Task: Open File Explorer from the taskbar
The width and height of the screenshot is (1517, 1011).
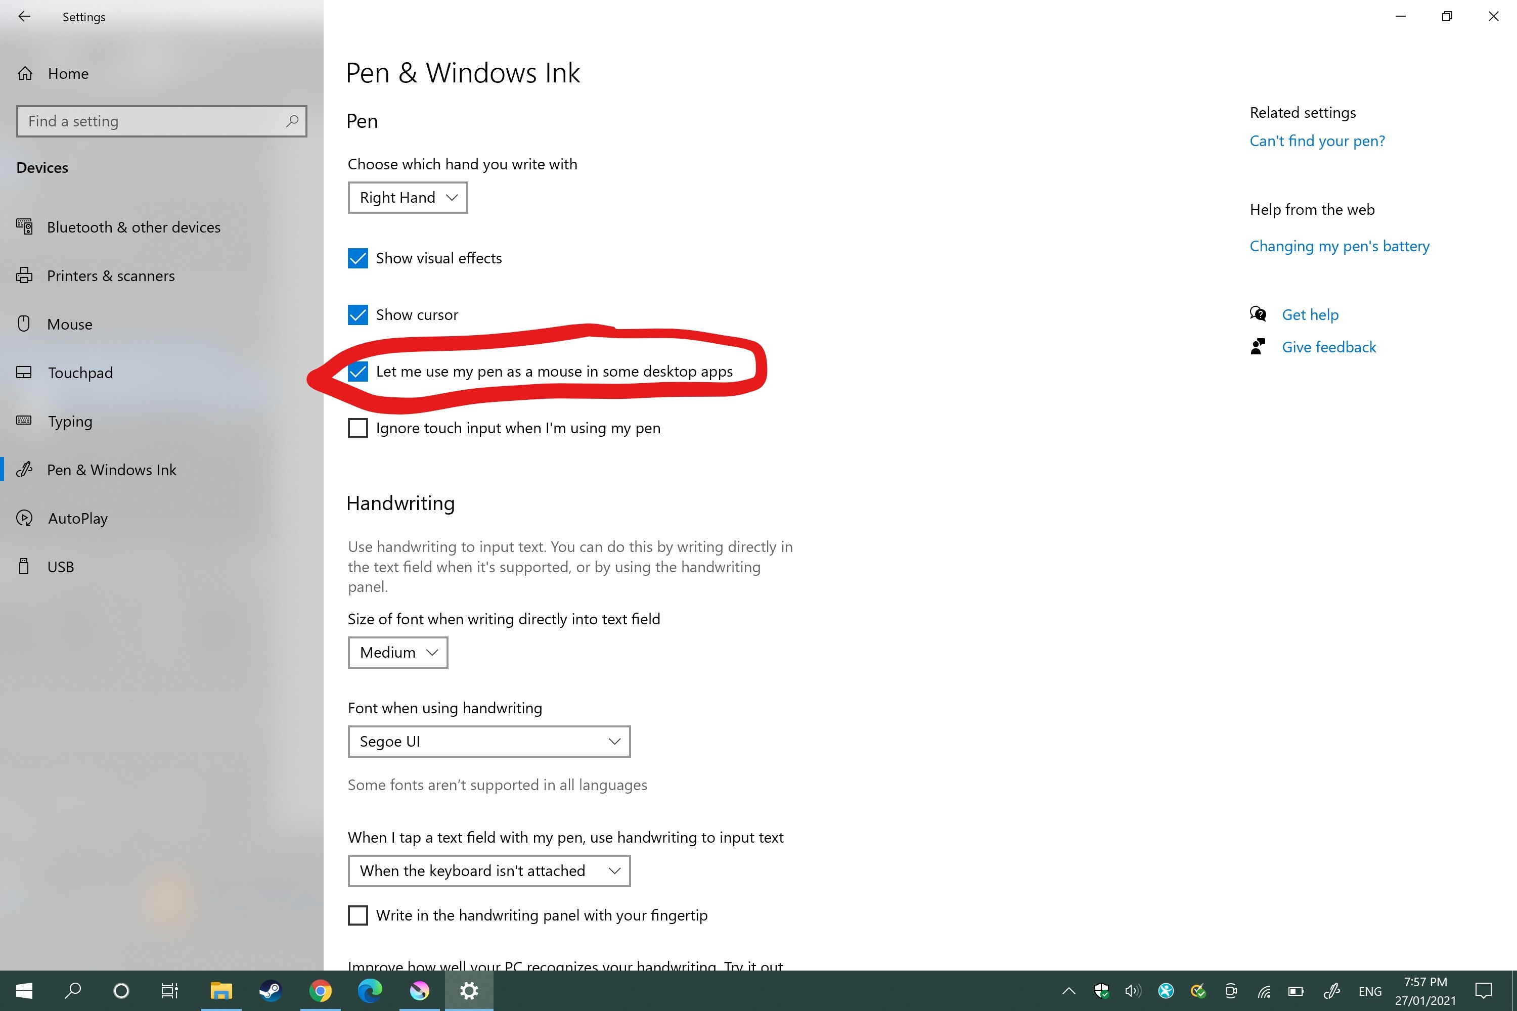Action: (x=221, y=990)
